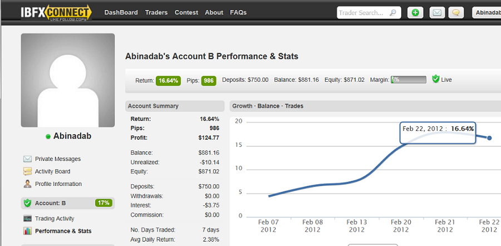
Task: Click the green plus add button
Action: (415, 12)
